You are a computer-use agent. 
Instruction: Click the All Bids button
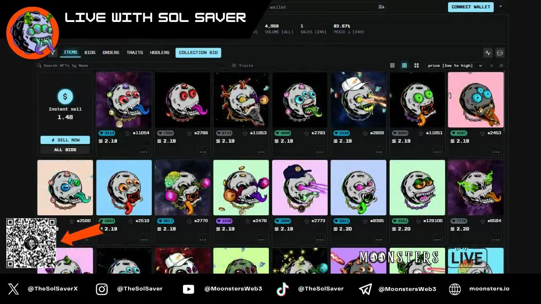[65, 150]
